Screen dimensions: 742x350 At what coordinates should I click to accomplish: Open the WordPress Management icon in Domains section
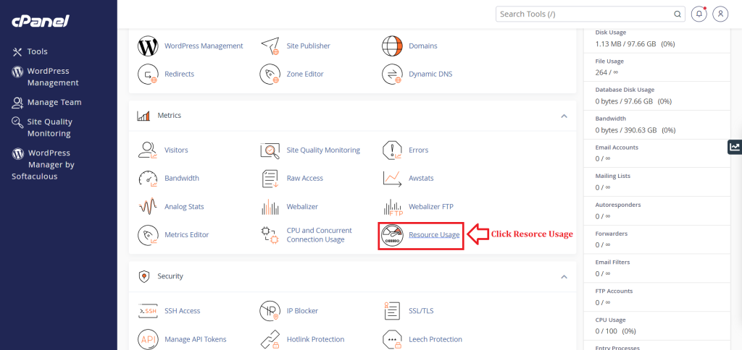pyautogui.click(x=148, y=46)
